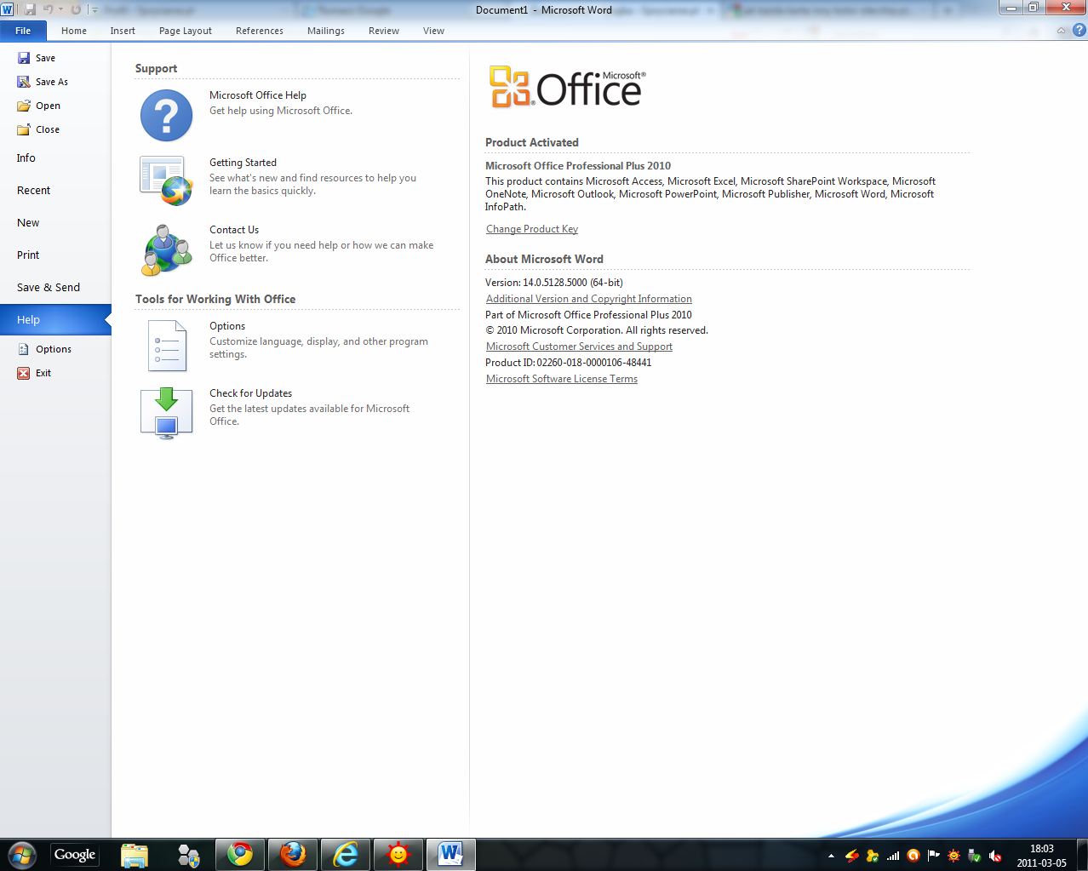This screenshot has height=871, width=1088.
Task: Minimize the ribbon with the chevron
Action: click(1061, 31)
